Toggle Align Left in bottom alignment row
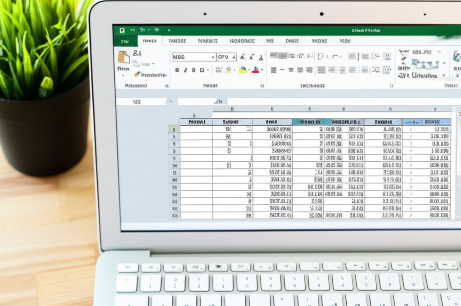This screenshot has height=306, width=461. click(x=273, y=70)
